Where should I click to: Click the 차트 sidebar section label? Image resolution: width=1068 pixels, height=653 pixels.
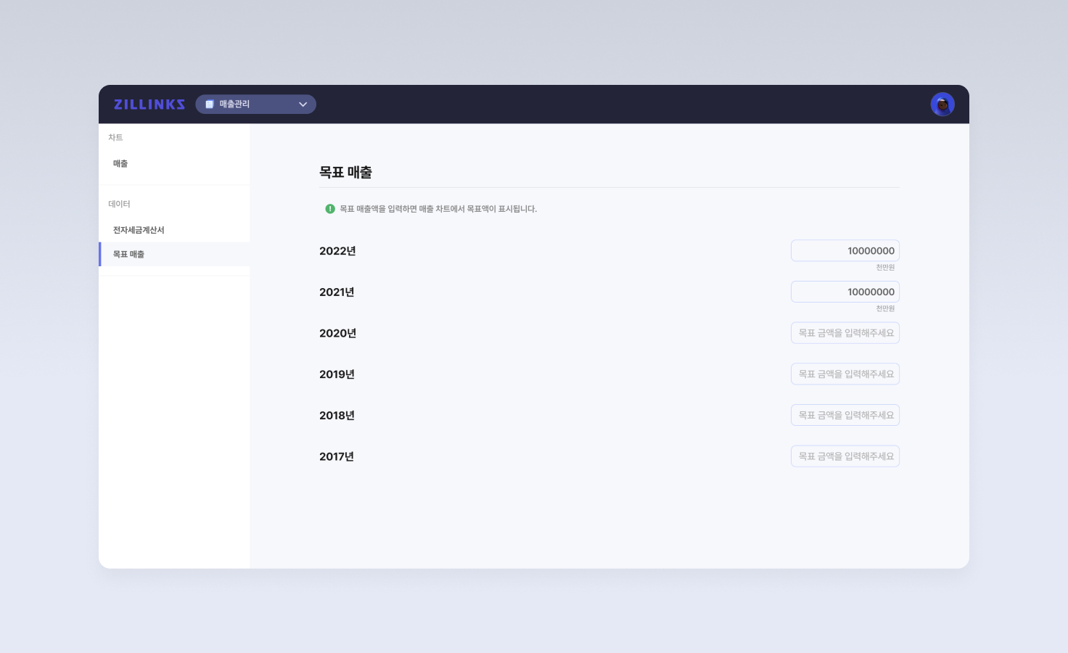click(115, 138)
